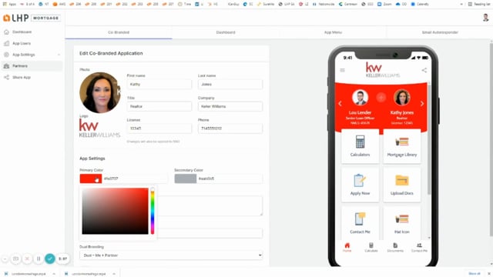Switch to the App Menu tab

point(333,32)
